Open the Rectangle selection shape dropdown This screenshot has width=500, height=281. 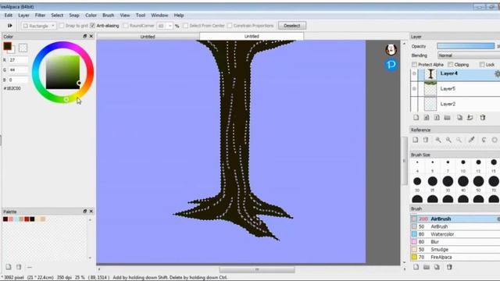[x=39, y=26]
